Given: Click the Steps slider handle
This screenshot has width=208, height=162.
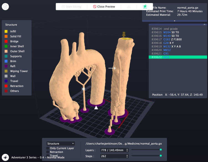Looking at the screenshot, I should click(x=161, y=156).
